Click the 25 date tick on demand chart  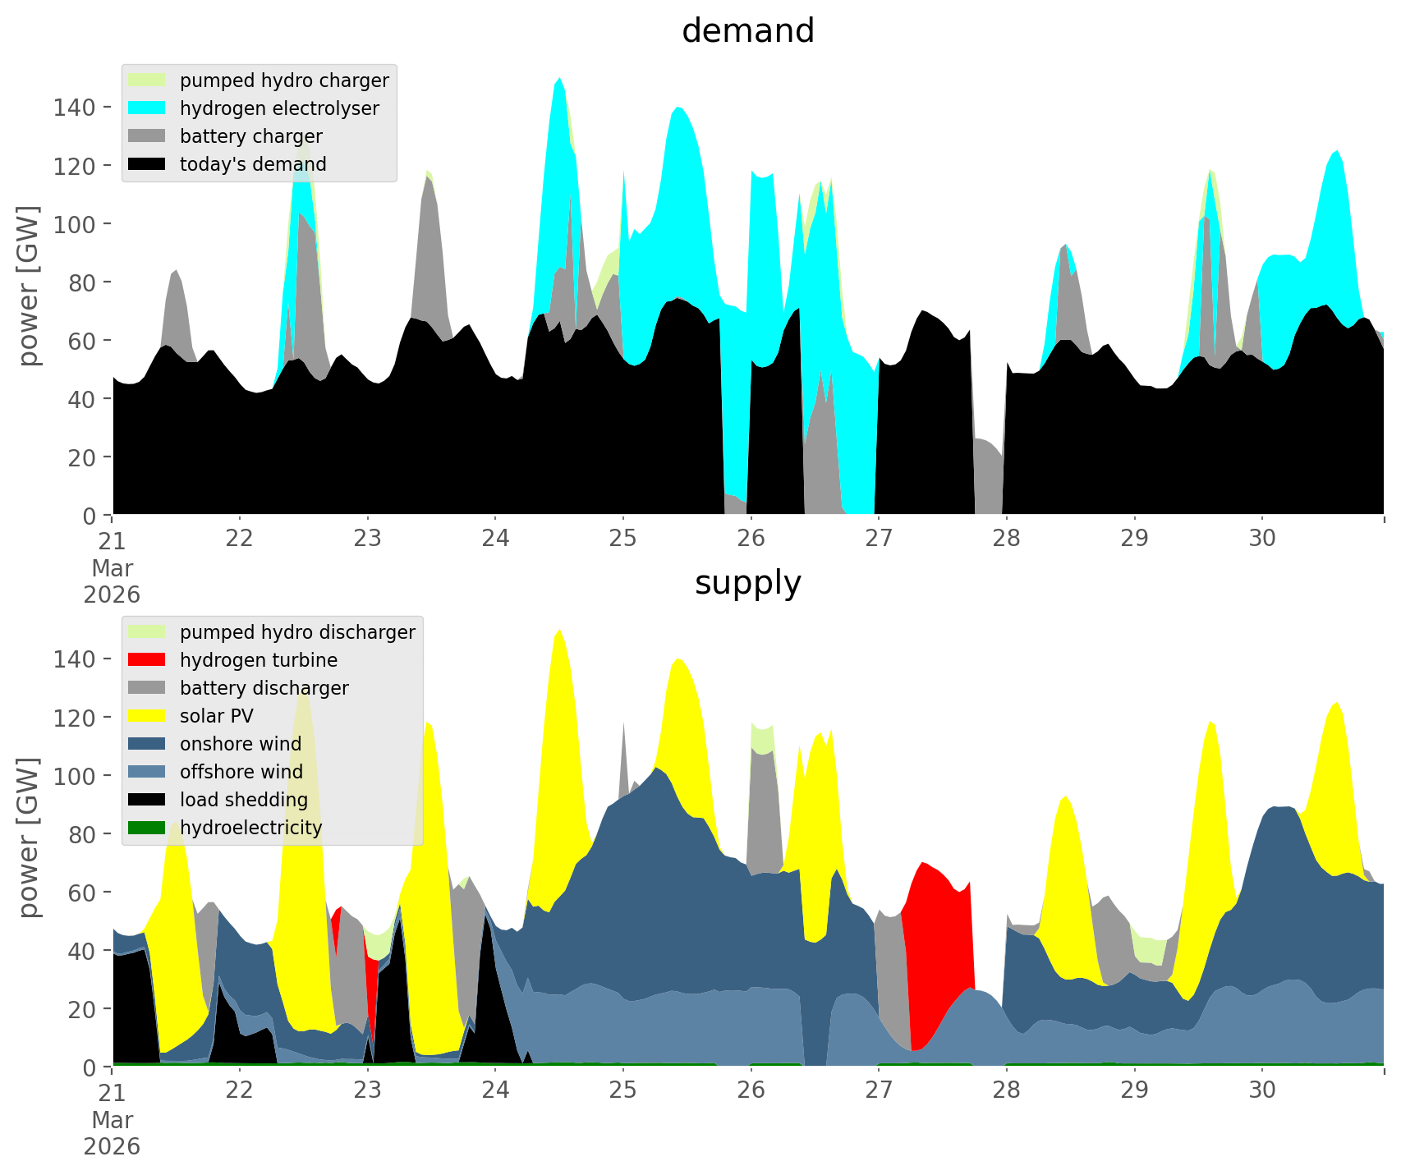622,539
